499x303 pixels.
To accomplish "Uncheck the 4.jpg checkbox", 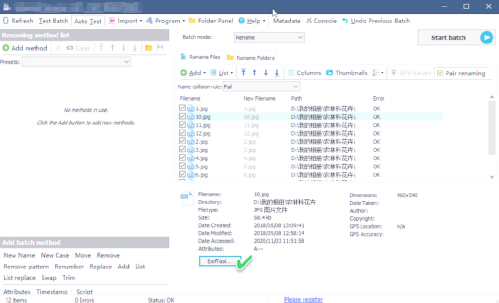I will point(182,158).
